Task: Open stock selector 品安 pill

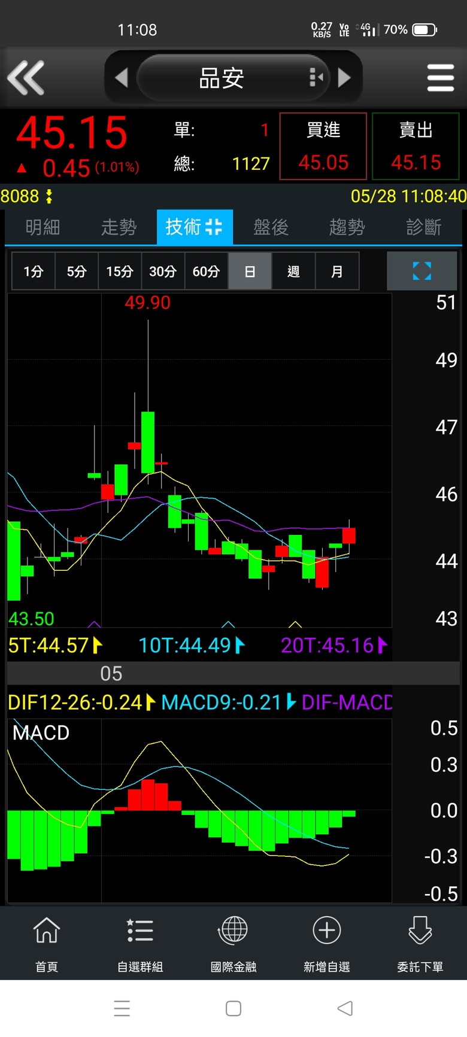Action: click(x=233, y=78)
